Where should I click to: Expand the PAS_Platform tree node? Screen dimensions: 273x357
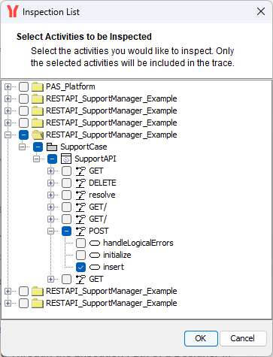click(x=8, y=86)
